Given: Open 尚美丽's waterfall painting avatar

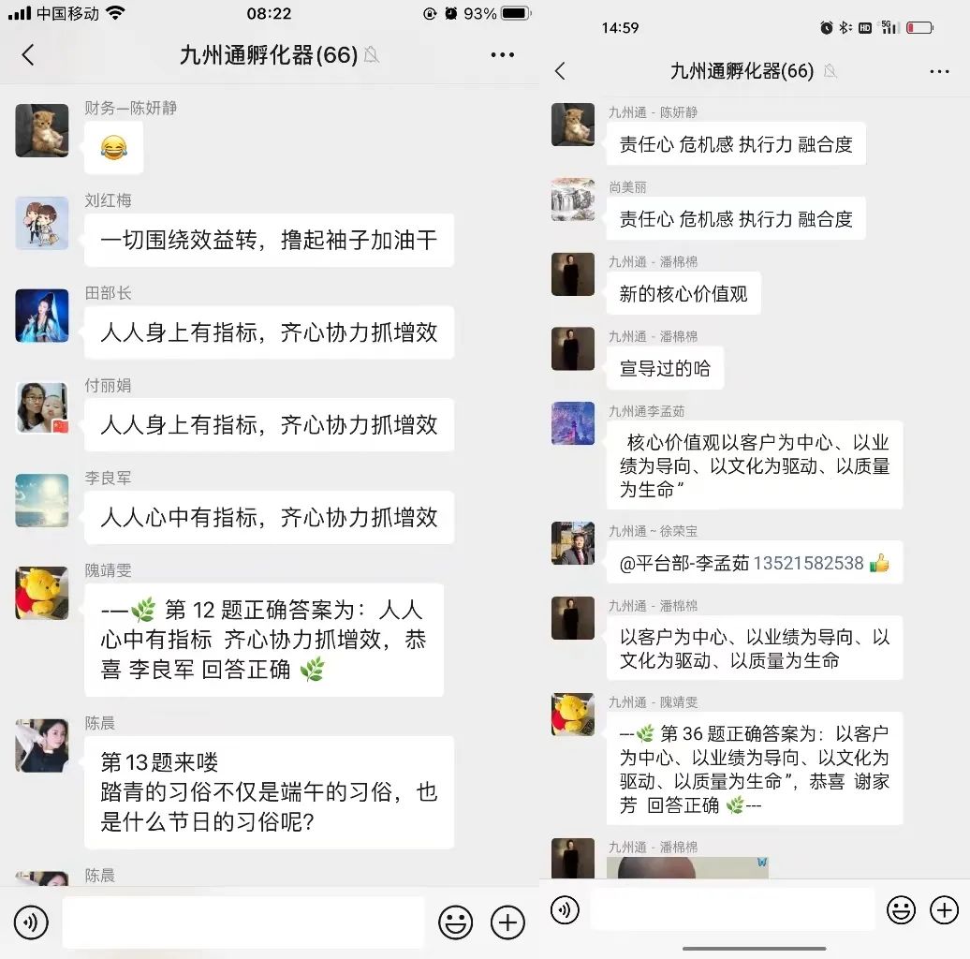Looking at the screenshot, I should coord(573,199).
